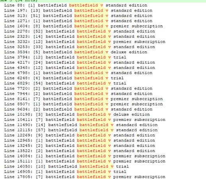The width and height of the screenshot is (206, 179).
Task: Open the Line 9634 standard edition result
Action: [78, 109]
